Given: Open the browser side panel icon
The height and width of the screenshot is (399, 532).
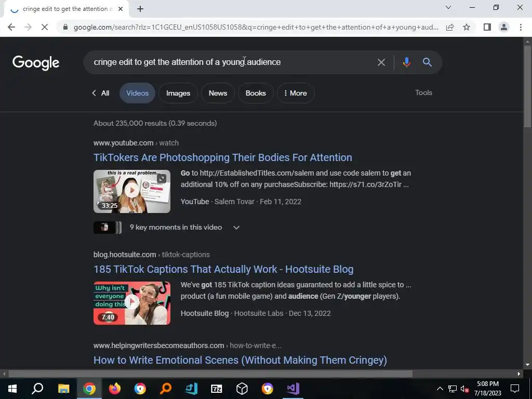Looking at the screenshot, I should pos(487,27).
